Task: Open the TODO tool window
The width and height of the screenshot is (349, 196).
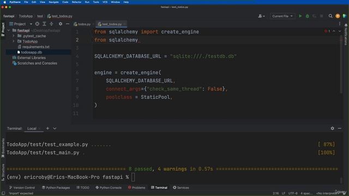Action: click(x=83, y=187)
